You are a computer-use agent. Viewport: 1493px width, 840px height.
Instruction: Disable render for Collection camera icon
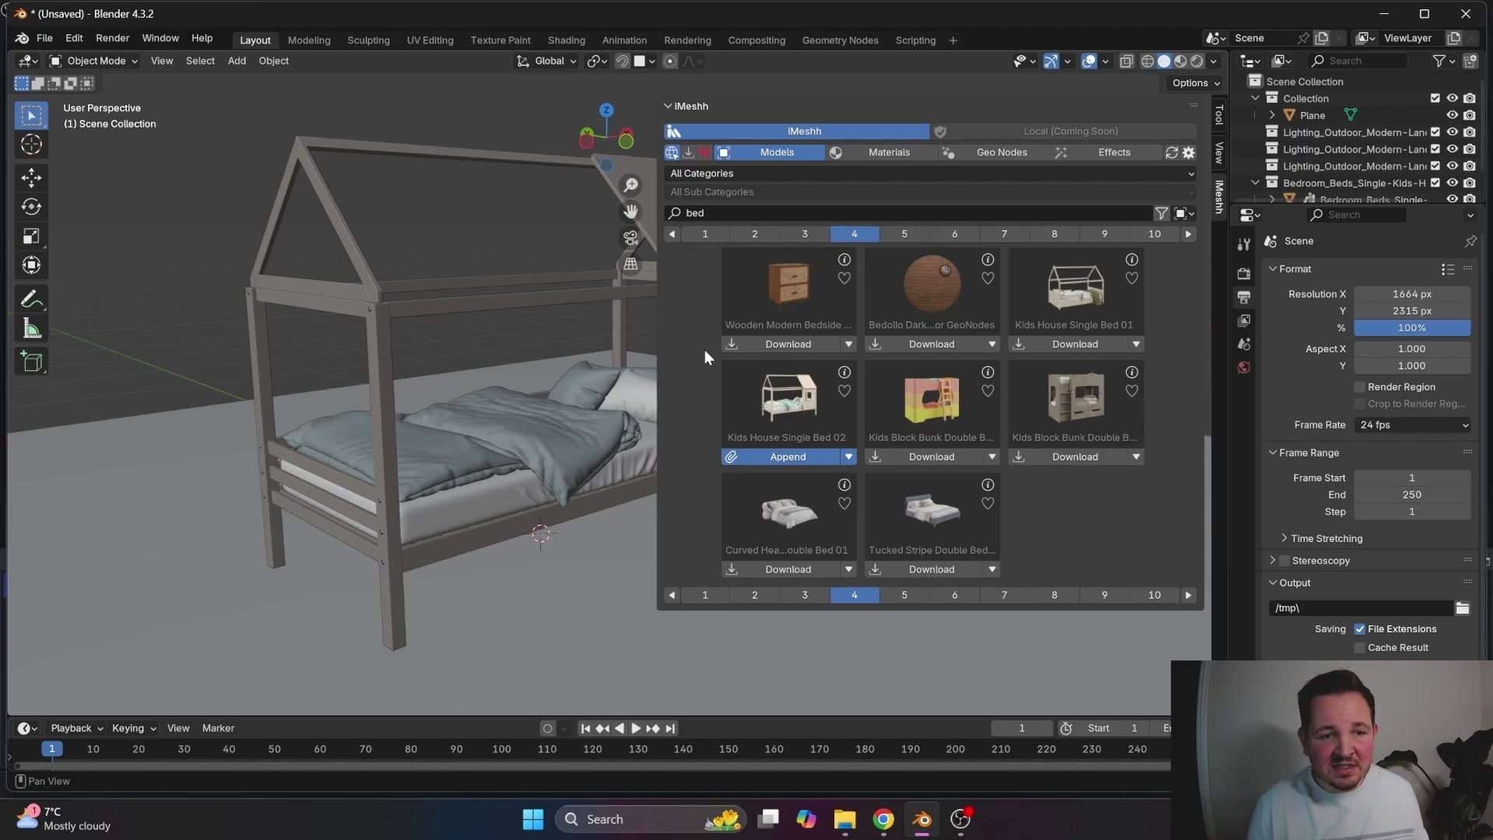tap(1469, 98)
